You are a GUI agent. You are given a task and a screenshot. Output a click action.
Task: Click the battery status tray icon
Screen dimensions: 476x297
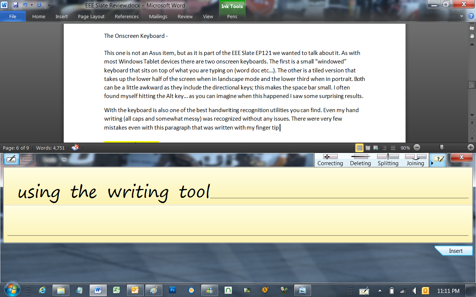(392, 291)
